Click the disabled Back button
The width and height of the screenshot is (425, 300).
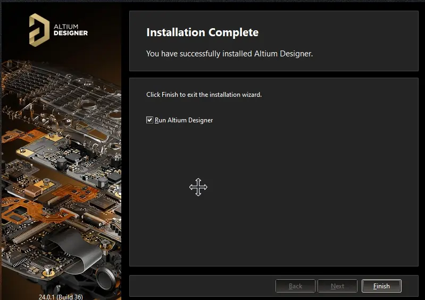[295, 286]
